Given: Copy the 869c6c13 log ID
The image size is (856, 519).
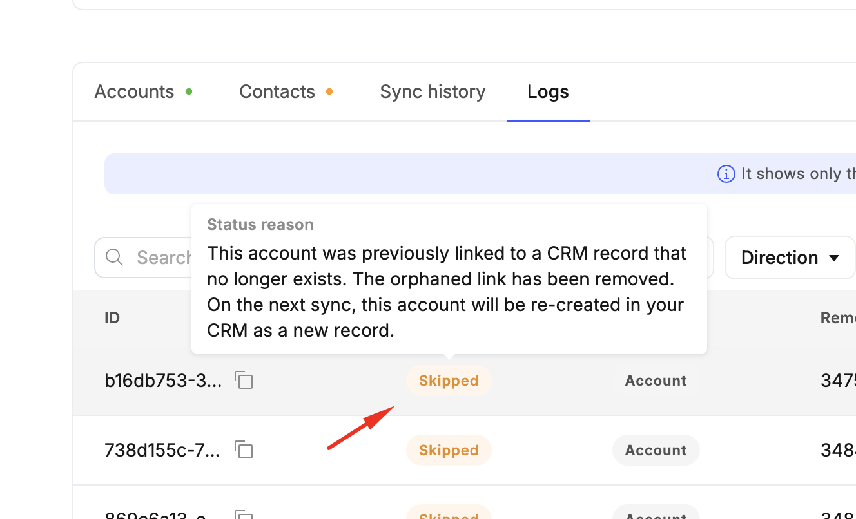Looking at the screenshot, I should point(244,515).
